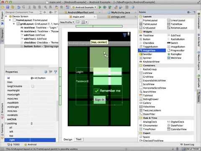Click the first globe-like icon in Properties header
Image resolution: width=201 pixels, height=151 pixels.
click(46, 72)
